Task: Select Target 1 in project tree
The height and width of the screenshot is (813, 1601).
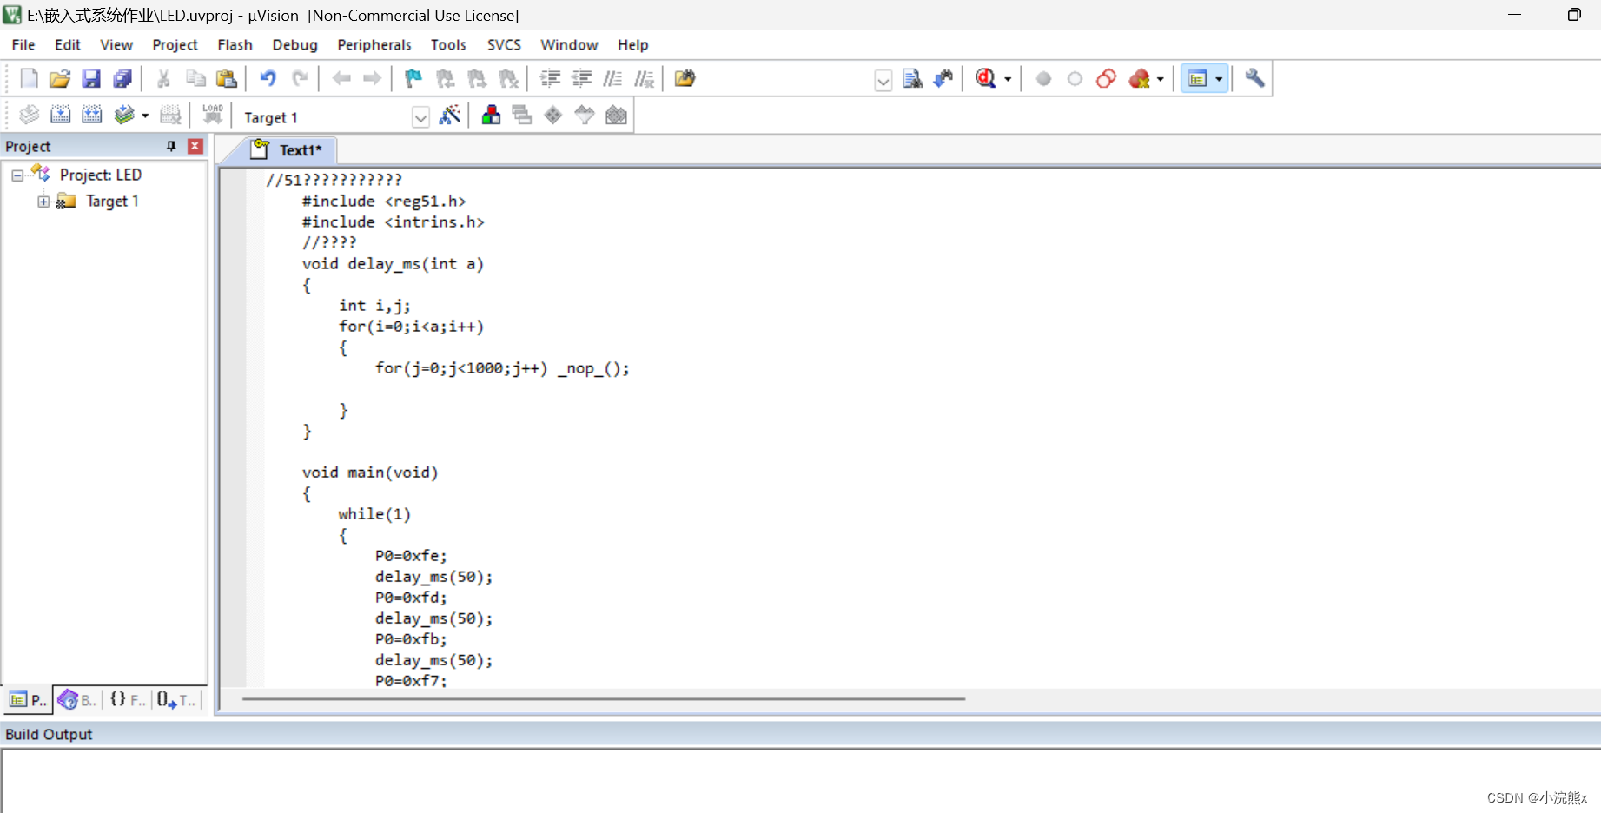Action: tap(112, 202)
